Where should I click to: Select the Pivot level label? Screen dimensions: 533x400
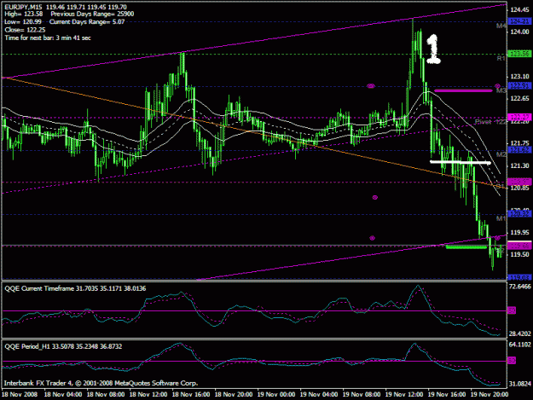(484, 122)
